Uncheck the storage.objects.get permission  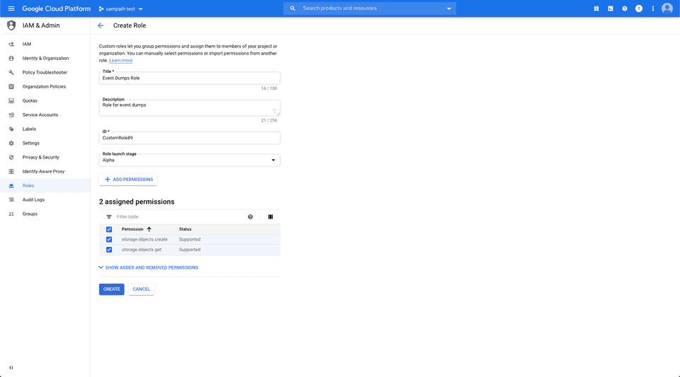point(109,250)
